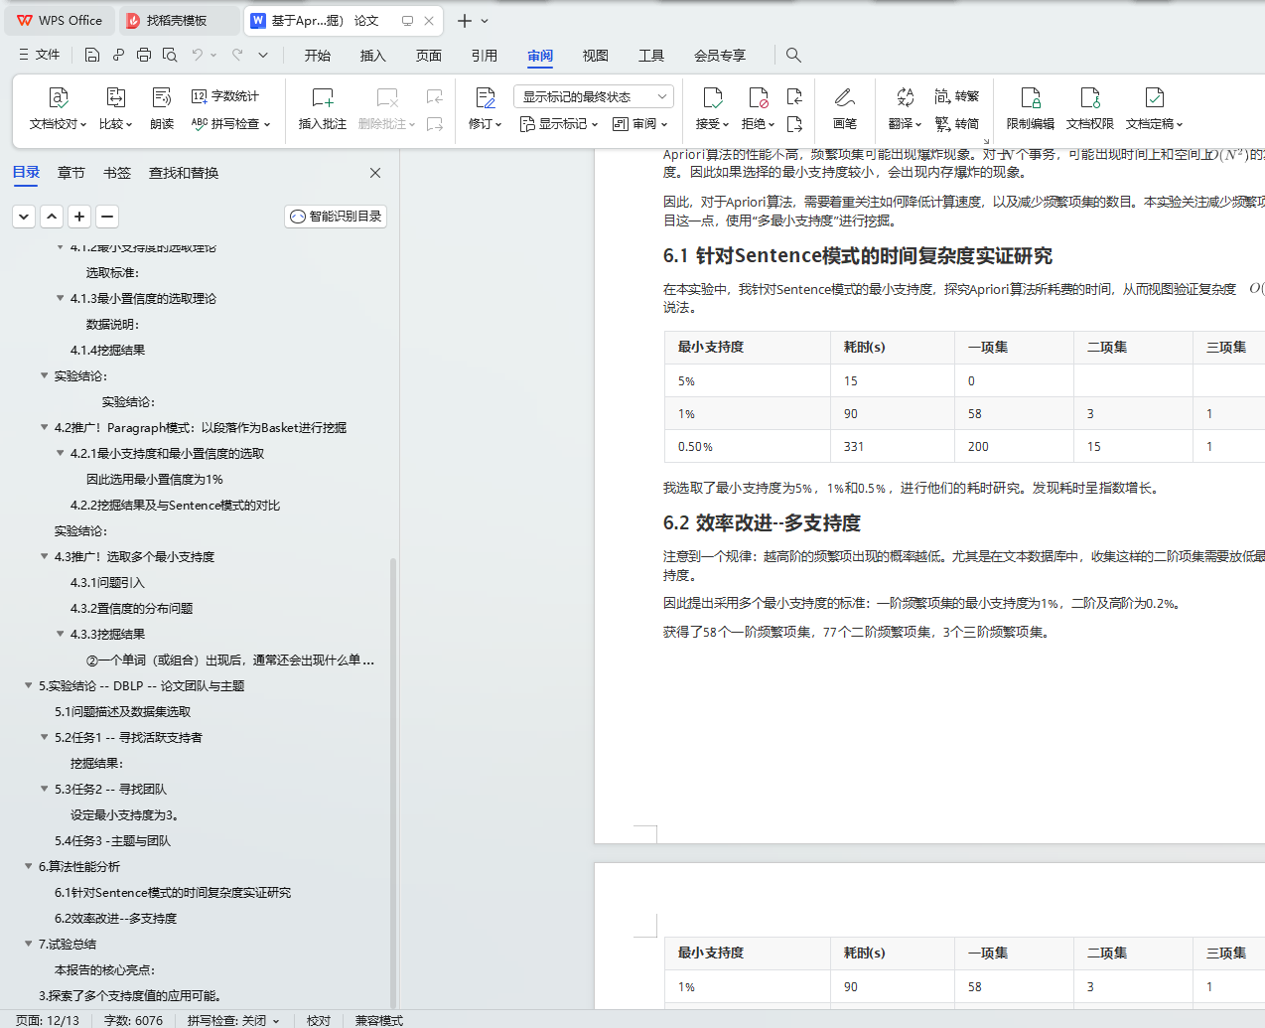Convert text with 转简 button
1265x1028 pixels.
[957, 124]
